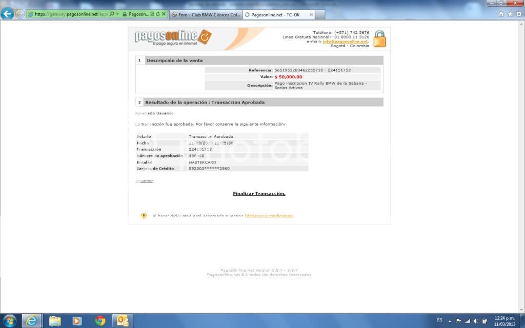Open the Términos y condiciones link
The height and width of the screenshot is (328, 525).
269,216
